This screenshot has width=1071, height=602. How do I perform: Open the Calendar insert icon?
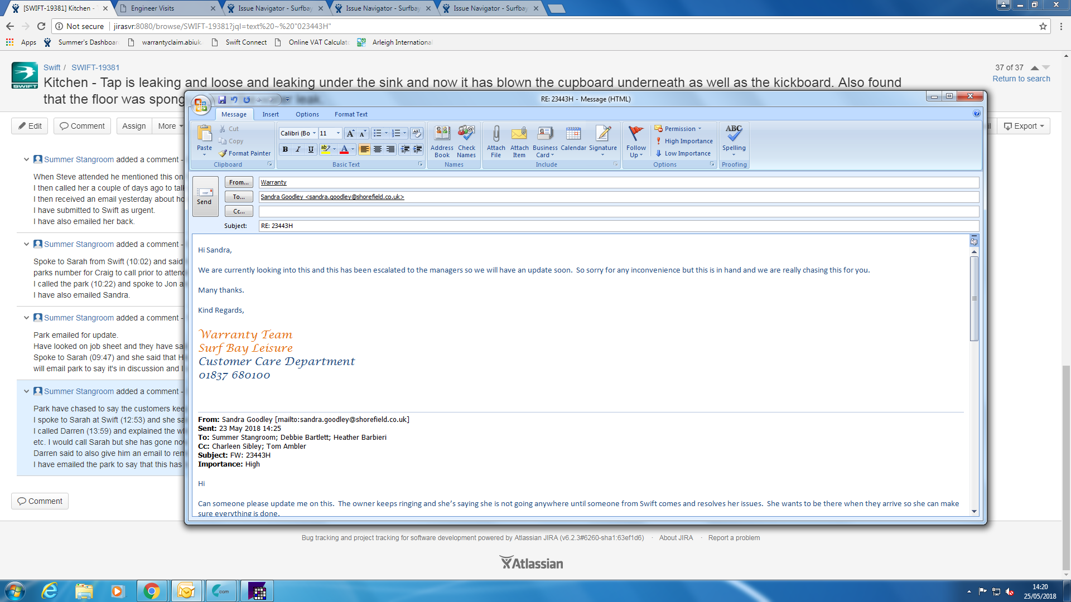point(573,134)
